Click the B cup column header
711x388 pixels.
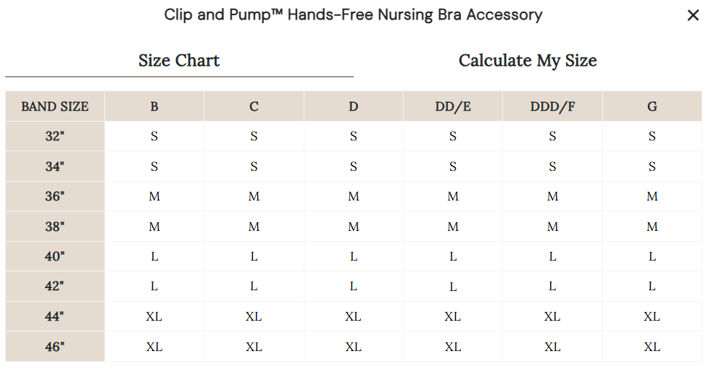(x=154, y=106)
